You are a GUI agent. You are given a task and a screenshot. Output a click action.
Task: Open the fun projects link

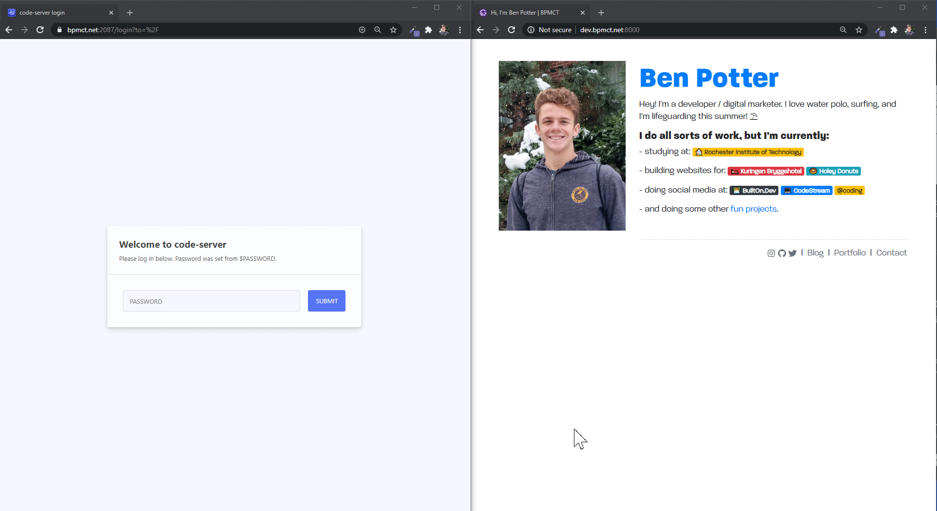[x=754, y=209]
